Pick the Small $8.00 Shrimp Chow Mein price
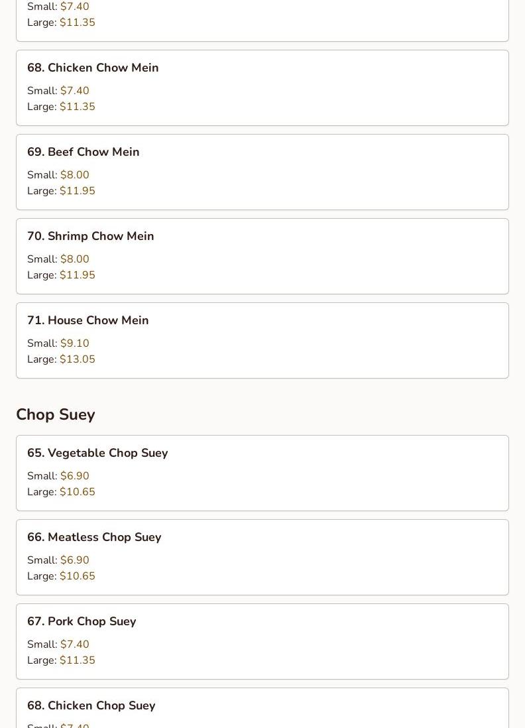 (58, 259)
